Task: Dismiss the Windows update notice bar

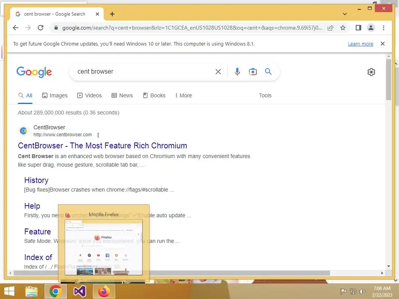Action: coord(383,44)
